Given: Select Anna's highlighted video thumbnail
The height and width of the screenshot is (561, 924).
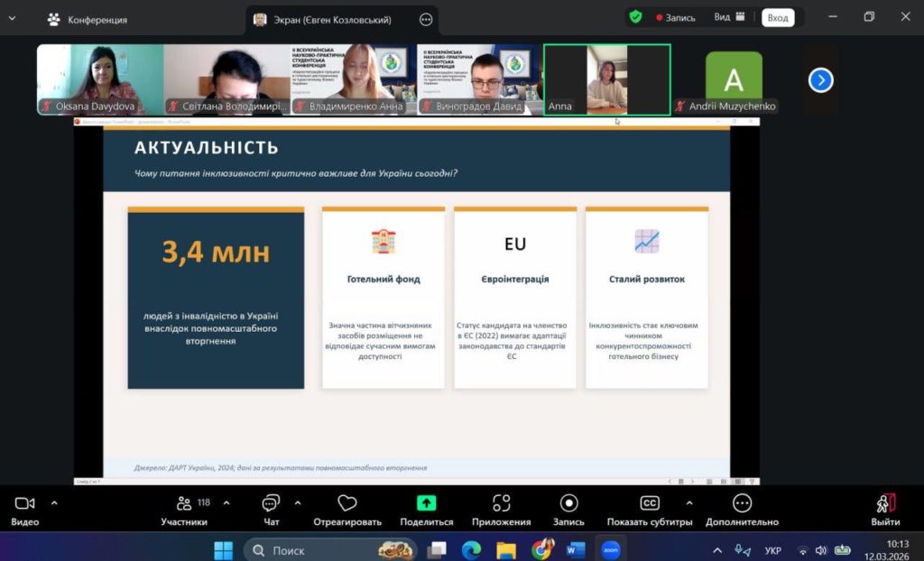Looking at the screenshot, I should pos(606,79).
